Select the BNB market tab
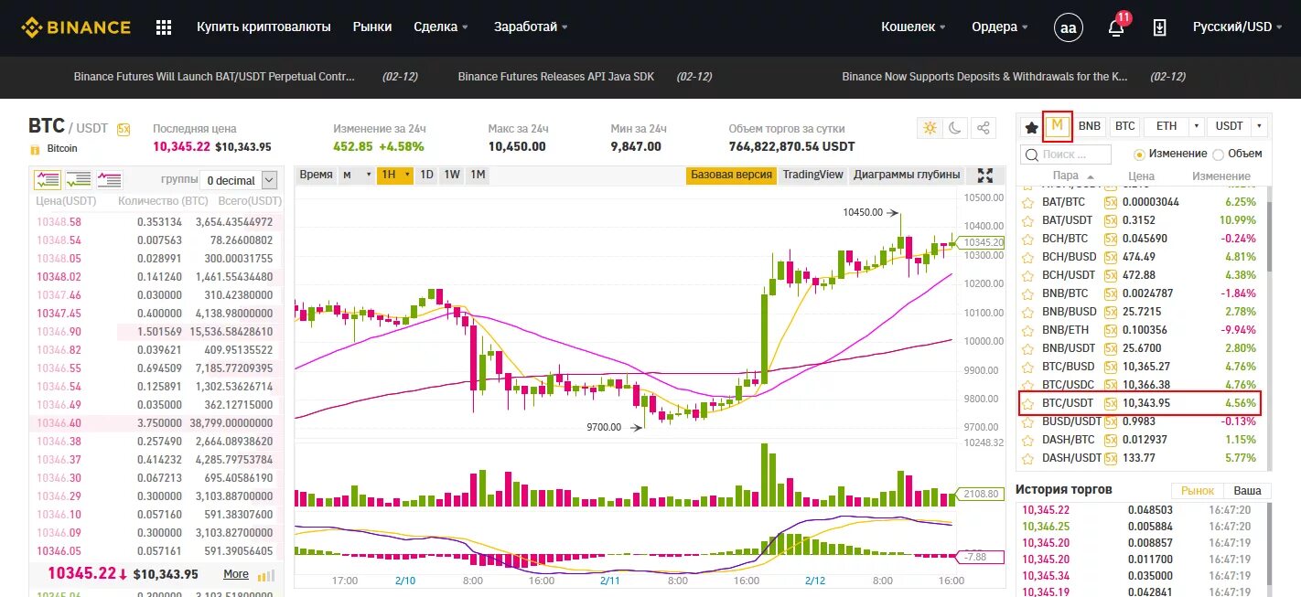Screen dimensions: 1301x597 [1090, 126]
